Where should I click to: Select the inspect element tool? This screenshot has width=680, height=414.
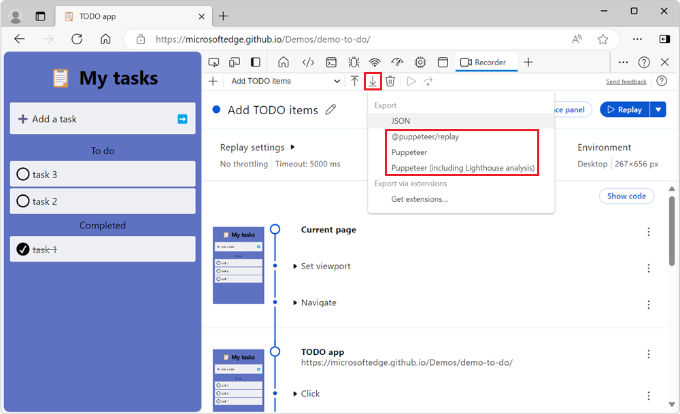point(214,62)
